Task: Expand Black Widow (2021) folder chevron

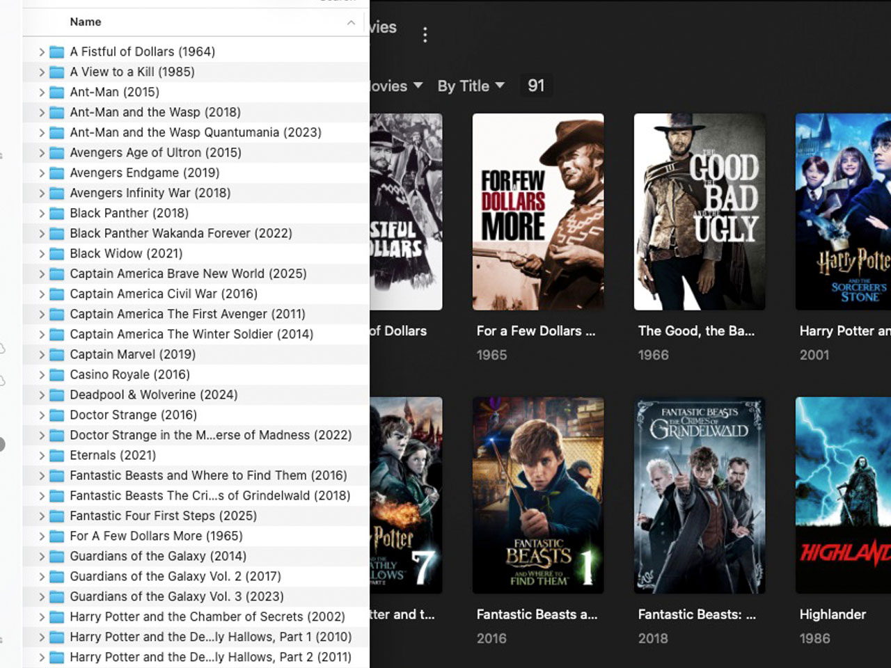Action: 42,254
